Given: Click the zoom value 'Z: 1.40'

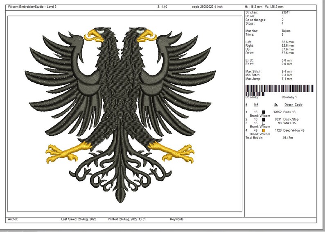Looking at the screenshot, I should [x=162, y=7].
